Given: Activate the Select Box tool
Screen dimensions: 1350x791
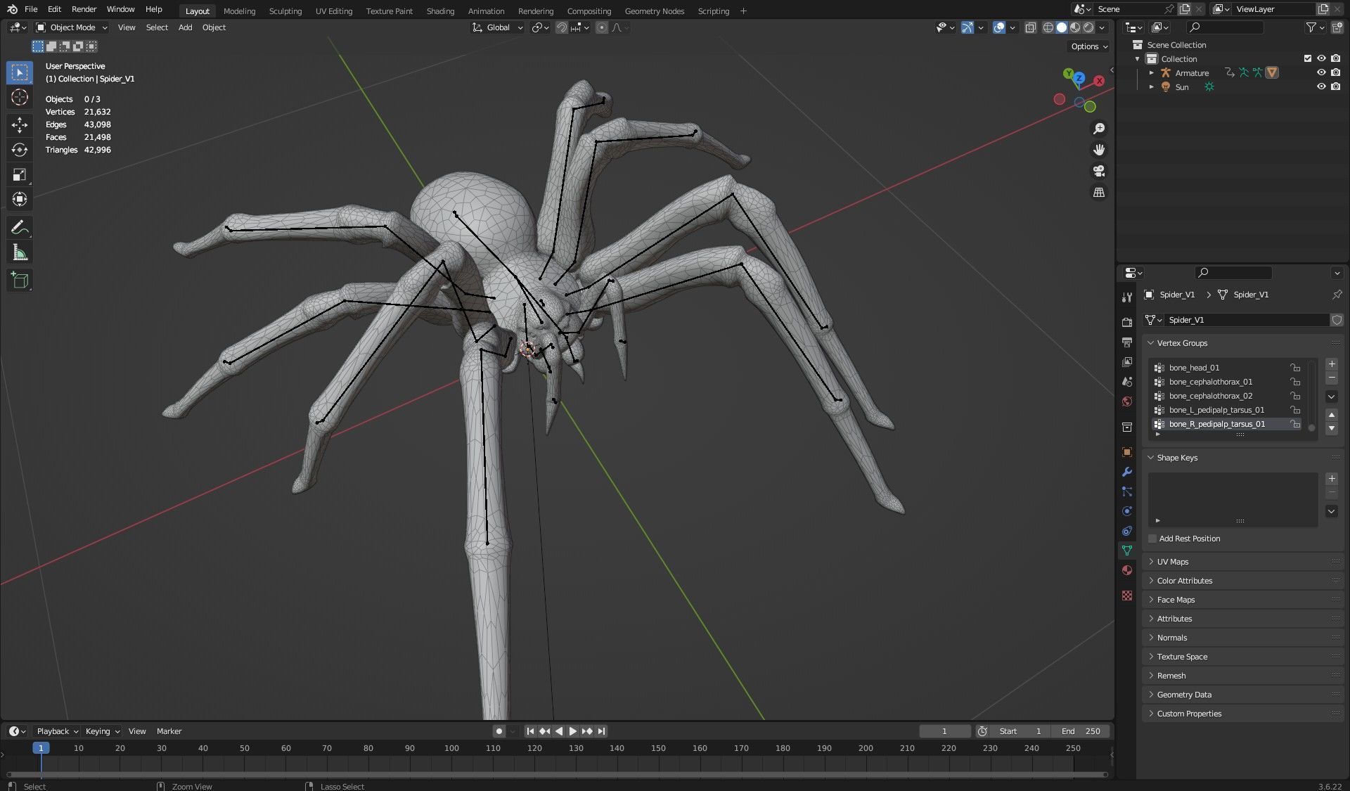Looking at the screenshot, I should pos(20,72).
